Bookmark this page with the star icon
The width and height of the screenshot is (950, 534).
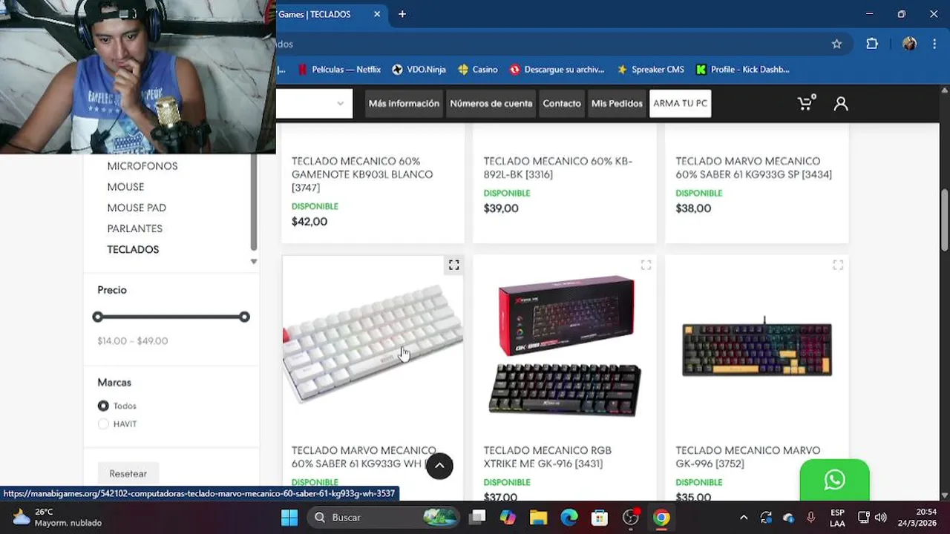836,44
